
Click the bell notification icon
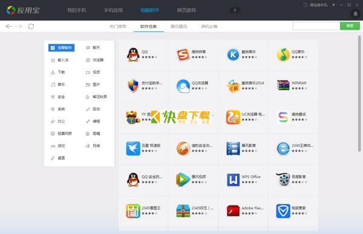pyautogui.click(x=355, y=14)
